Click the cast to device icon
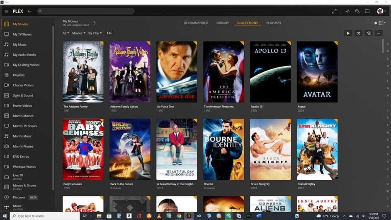Viewport: 391px width, 220px height. tap(367, 11)
